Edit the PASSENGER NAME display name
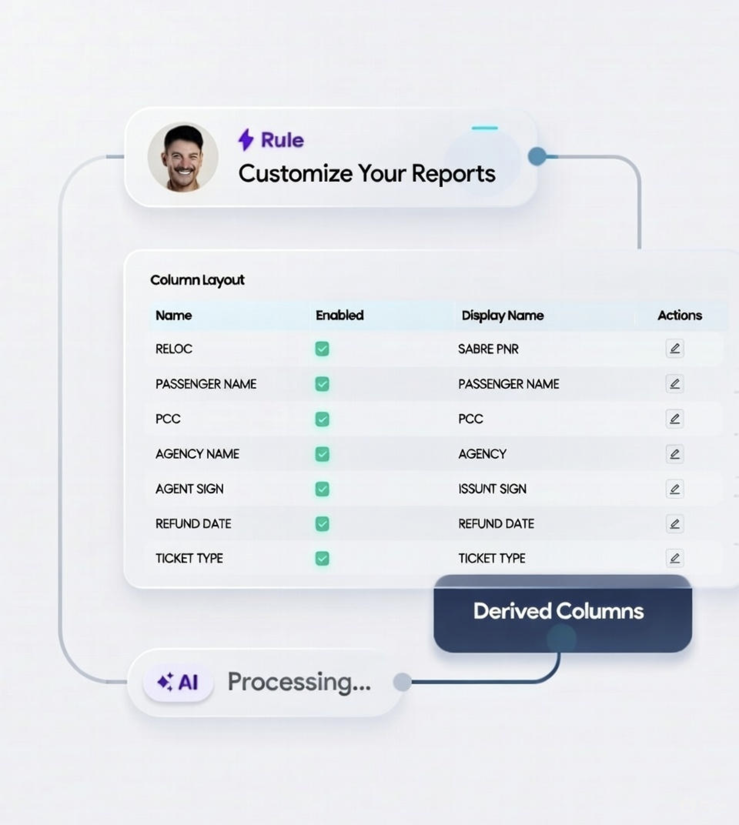Image resolution: width=739 pixels, height=825 pixels. (x=674, y=384)
